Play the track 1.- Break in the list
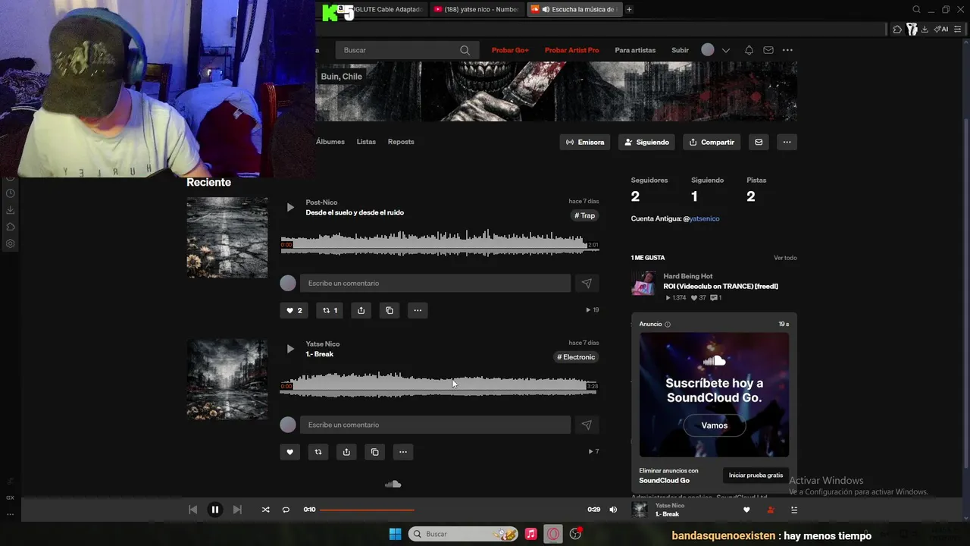Screen dimensions: 970x546 289,349
